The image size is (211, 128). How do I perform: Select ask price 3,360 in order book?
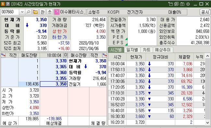pos(54,72)
